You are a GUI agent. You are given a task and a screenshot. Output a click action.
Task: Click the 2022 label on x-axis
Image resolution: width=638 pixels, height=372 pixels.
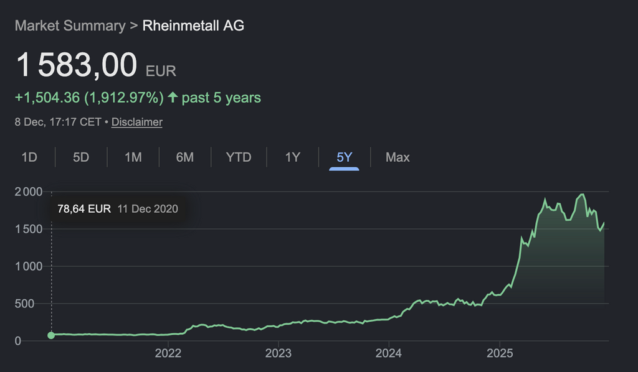pyautogui.click(x=168, y=354)
